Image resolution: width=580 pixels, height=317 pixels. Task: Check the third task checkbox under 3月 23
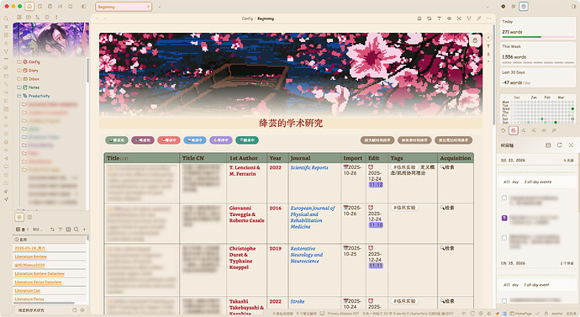[x=504, y=237]
